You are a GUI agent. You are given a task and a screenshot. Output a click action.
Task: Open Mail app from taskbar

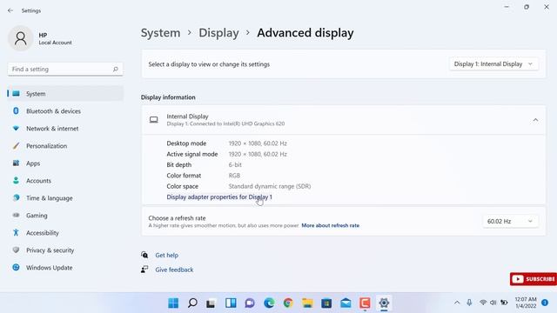click(346, 303)
